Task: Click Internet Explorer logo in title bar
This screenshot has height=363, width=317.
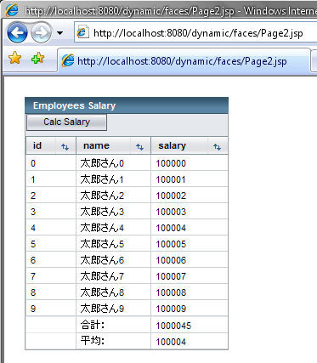Action: click(x=12, y=11)
